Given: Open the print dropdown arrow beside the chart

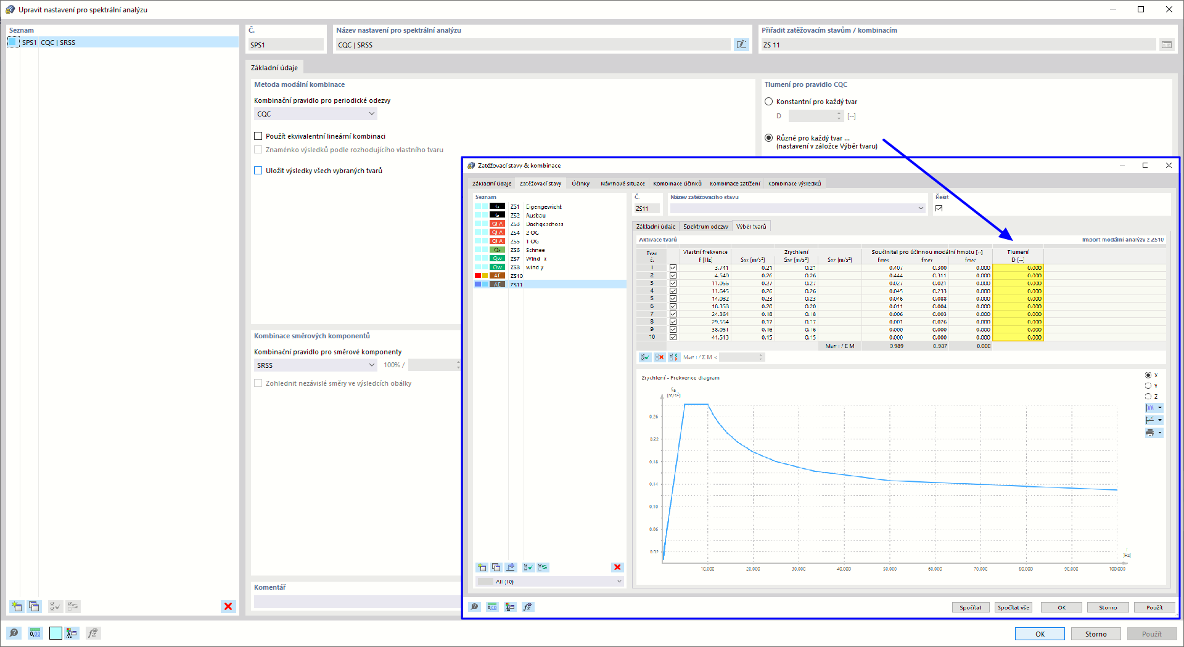Looking at the screenshot, I should (x=1160, y=433).
